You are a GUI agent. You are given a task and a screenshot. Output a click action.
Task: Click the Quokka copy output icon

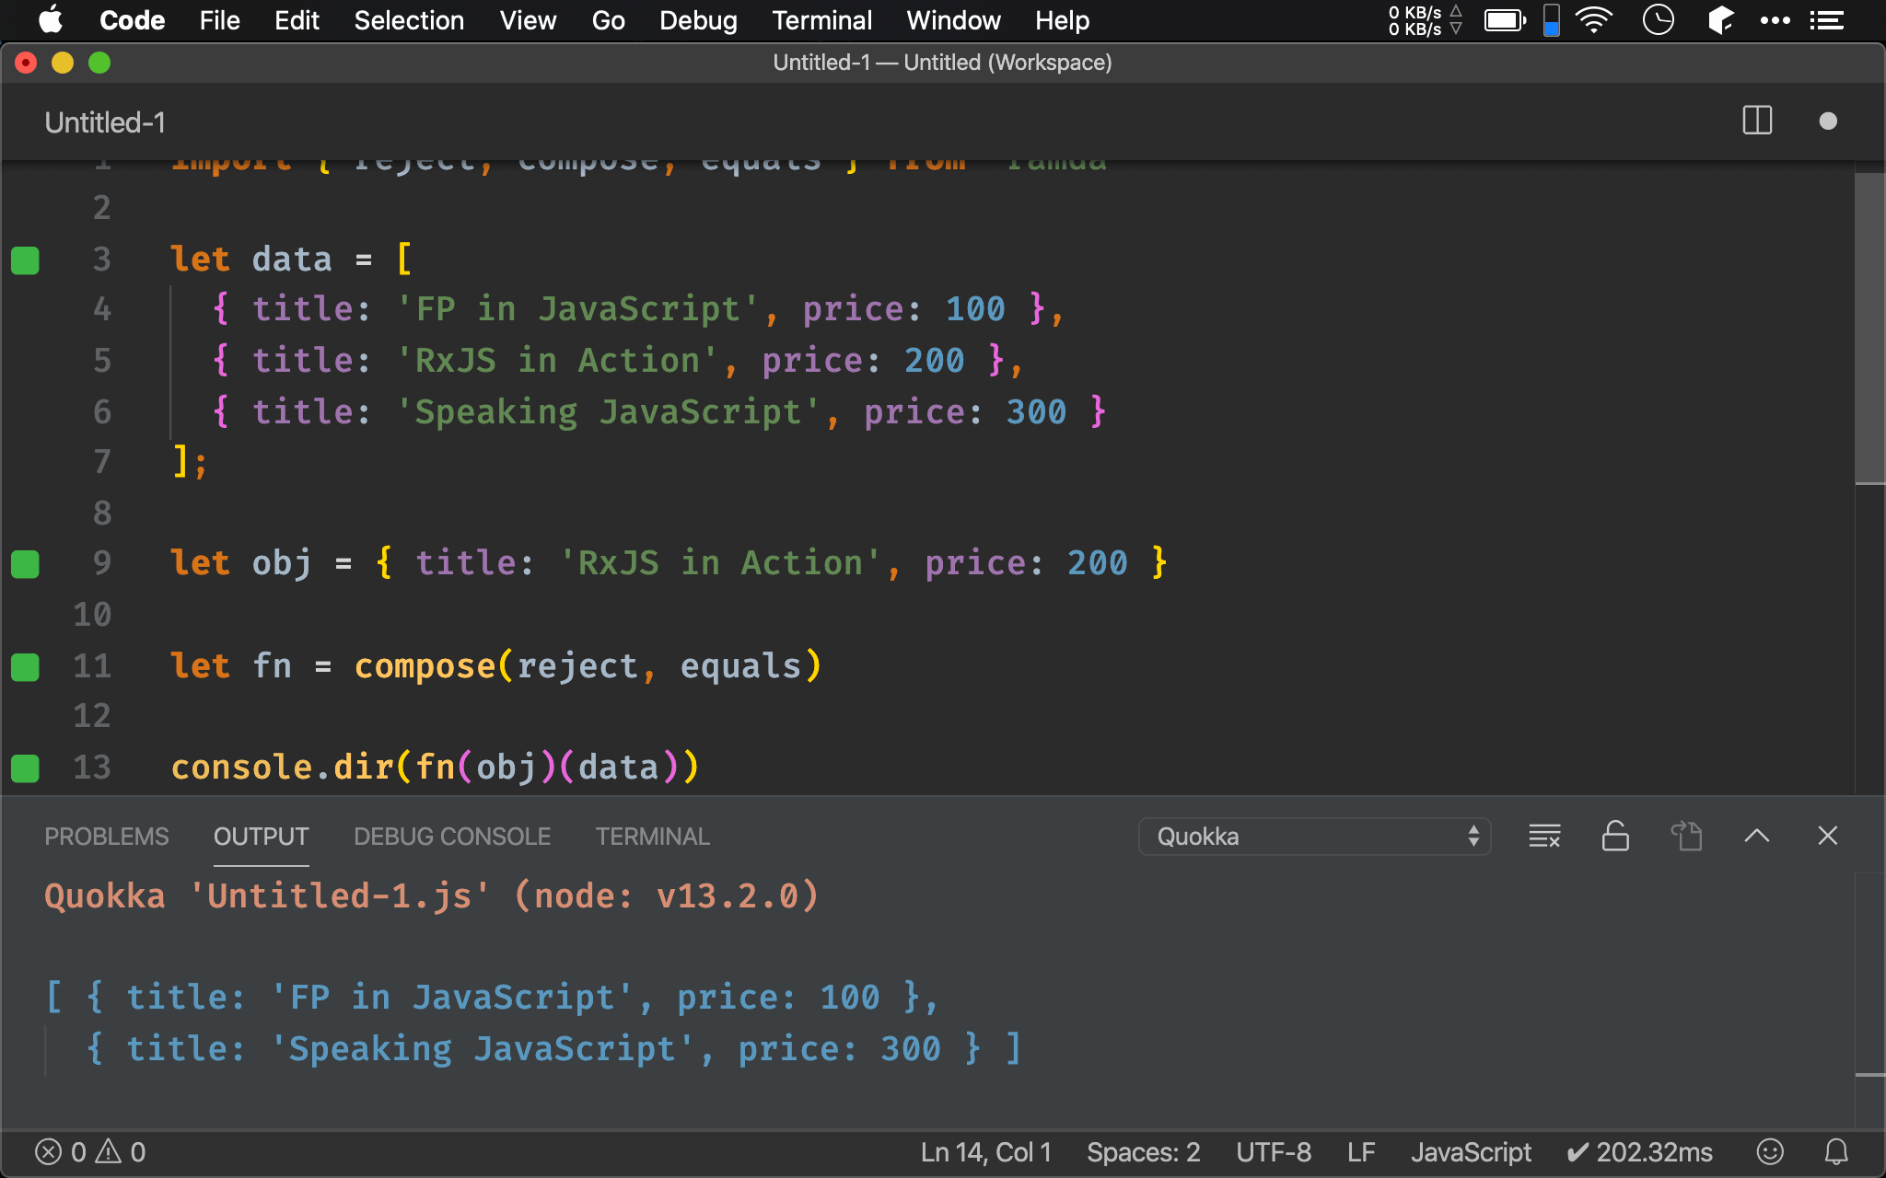(x=1688, y=835)
